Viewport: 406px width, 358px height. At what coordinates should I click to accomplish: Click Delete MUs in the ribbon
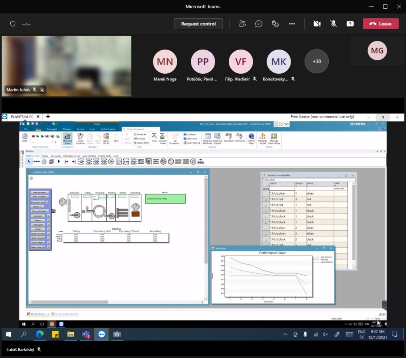coord(141,143)
